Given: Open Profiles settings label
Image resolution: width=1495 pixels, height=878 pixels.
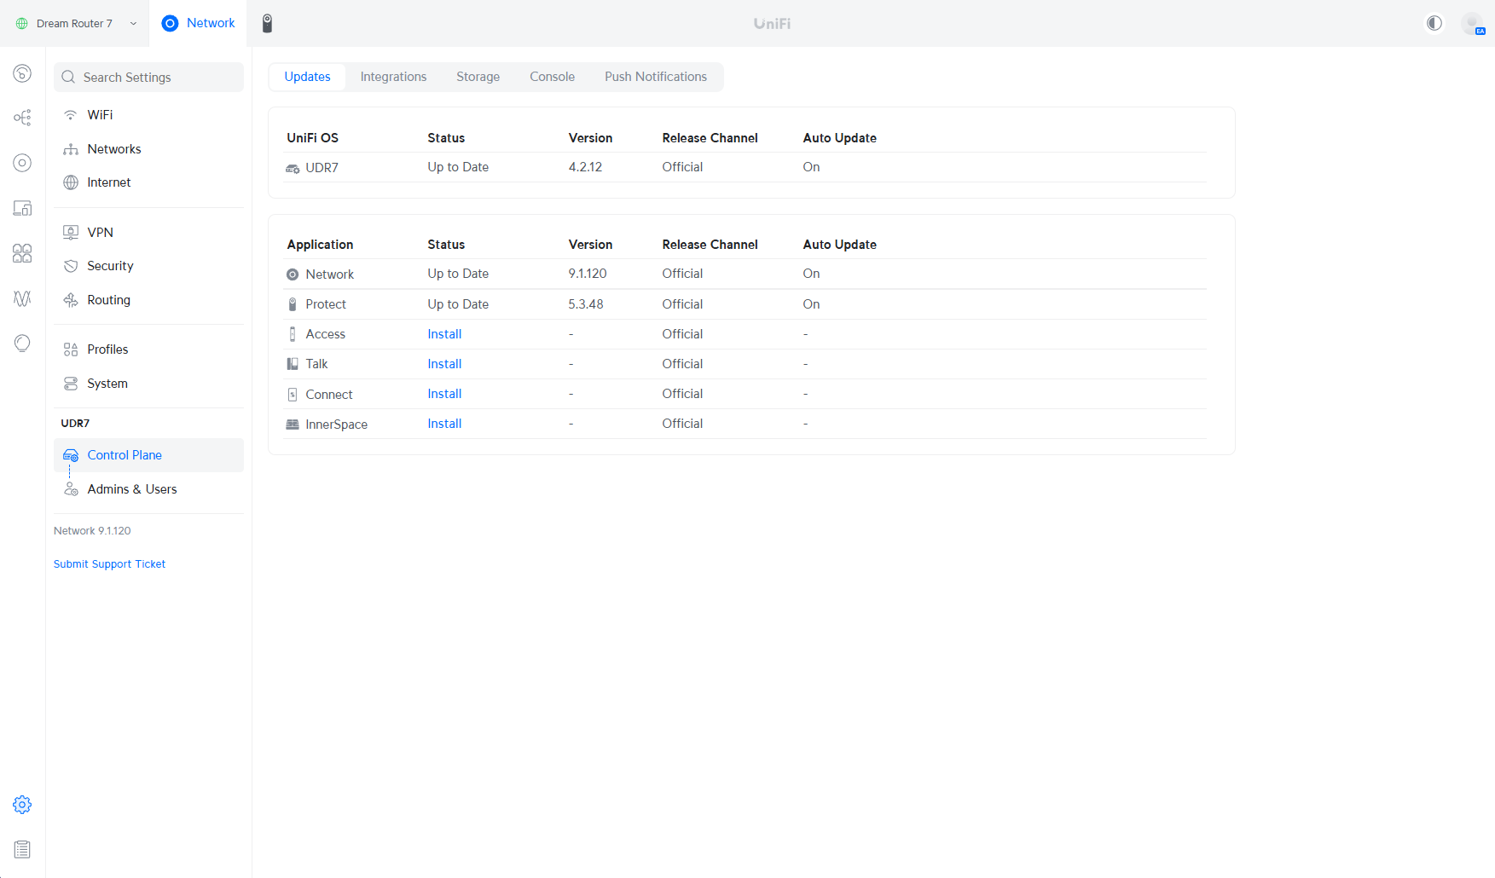Looking at the screenshot, I should (107, 349).
